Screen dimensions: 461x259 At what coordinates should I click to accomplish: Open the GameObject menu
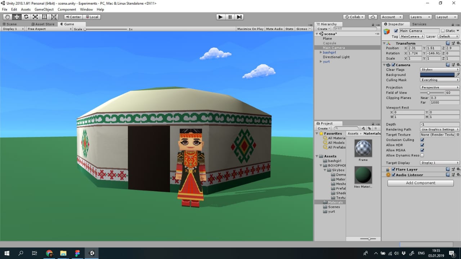[x=44, y=9]
